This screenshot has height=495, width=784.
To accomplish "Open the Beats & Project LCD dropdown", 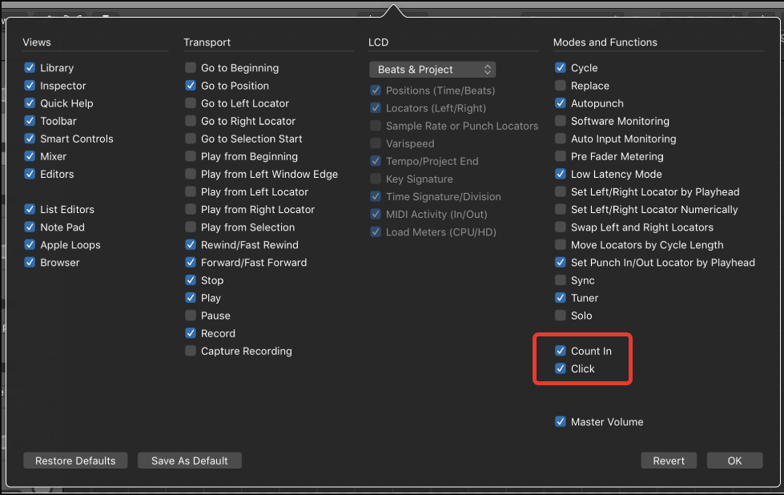I will (432, 70).
